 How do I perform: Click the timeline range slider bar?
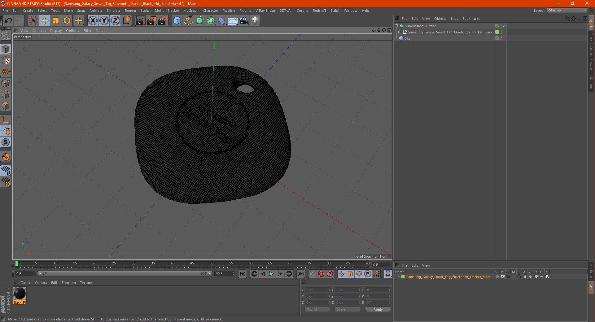(125, 273)
